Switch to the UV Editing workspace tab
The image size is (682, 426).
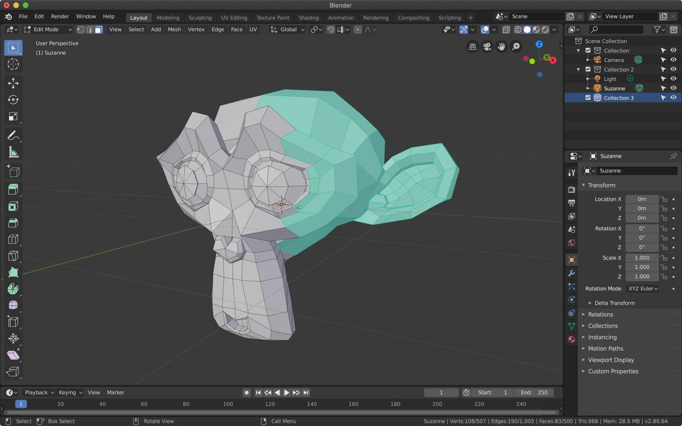[x=234, y=18]
